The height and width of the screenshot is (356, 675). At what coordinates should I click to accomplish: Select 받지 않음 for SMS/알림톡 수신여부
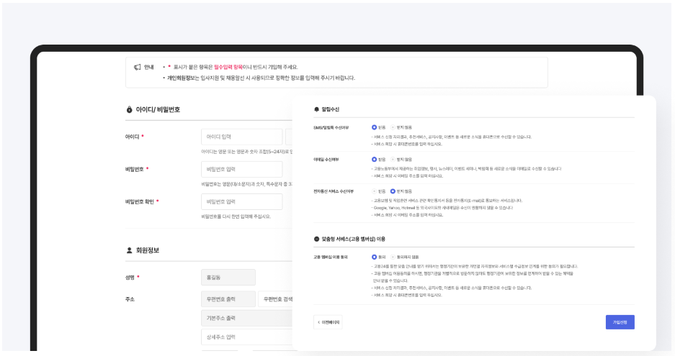coord(393,128)
